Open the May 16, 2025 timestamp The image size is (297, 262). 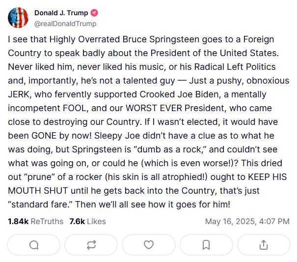pos(247,221)
